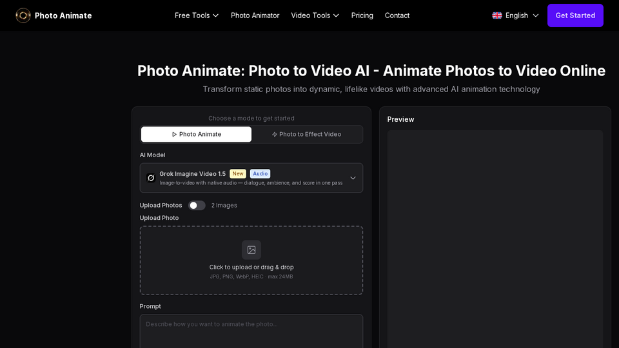Click the 2 Images label
619x348 pixels.
(x=224, y=205)
